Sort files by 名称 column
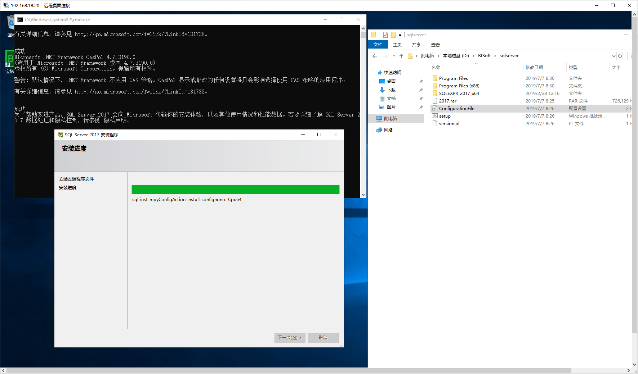 436,68
